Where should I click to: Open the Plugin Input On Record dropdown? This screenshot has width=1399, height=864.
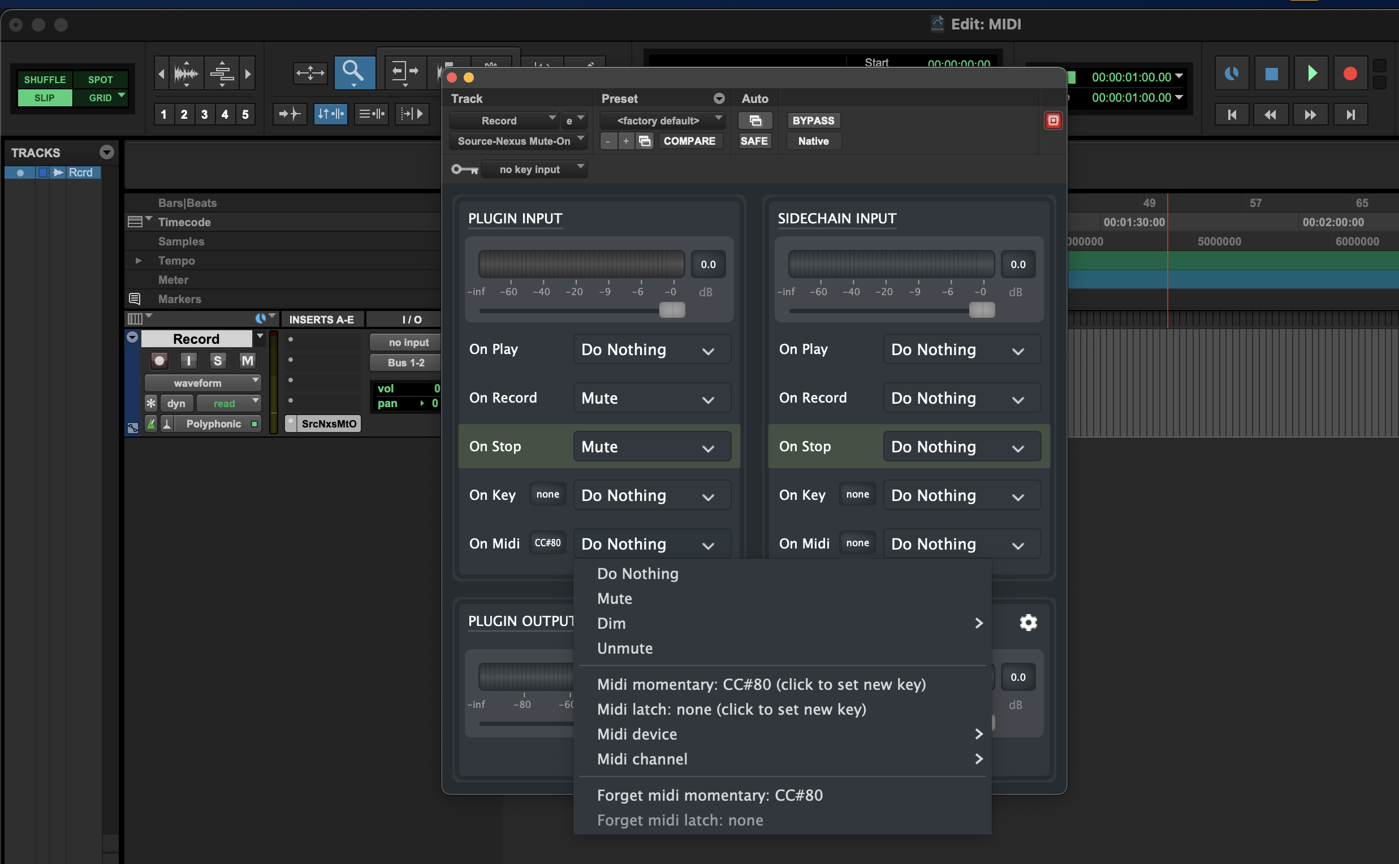point(651,398)
